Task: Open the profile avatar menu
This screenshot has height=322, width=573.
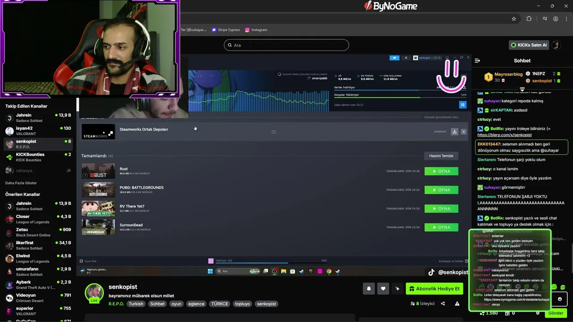Action: tap(556, 45)
